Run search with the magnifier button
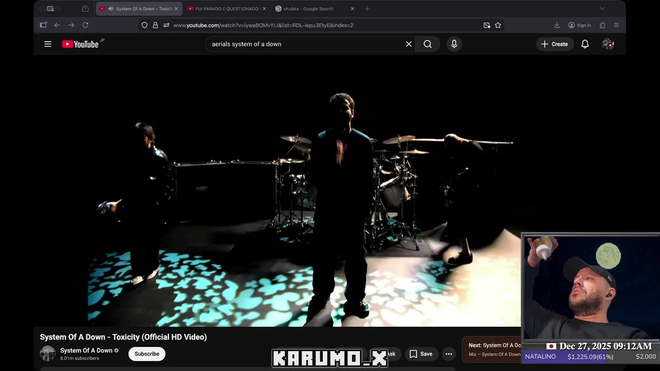Screen dimensions: 660x371 click(427, 44)
